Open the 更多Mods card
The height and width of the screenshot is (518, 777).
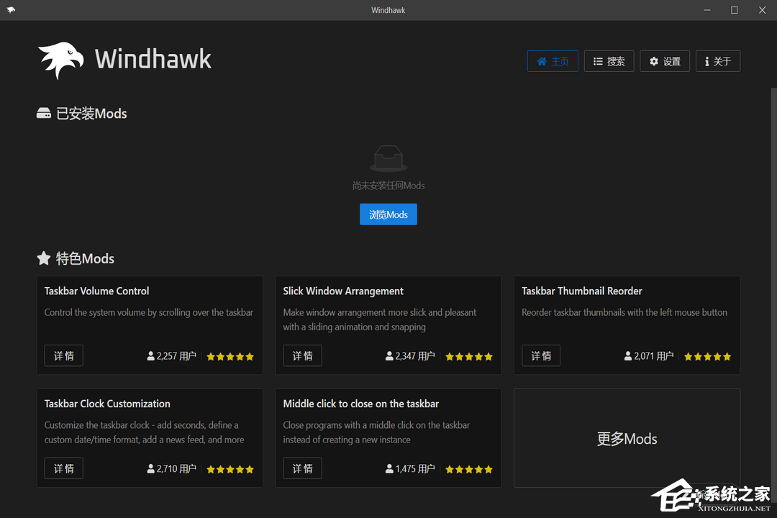pyautogui.click(x=627, y=438)
